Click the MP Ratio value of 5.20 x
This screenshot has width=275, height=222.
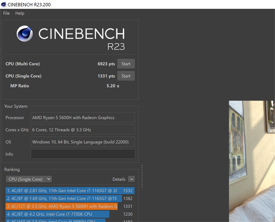(113, 86)
